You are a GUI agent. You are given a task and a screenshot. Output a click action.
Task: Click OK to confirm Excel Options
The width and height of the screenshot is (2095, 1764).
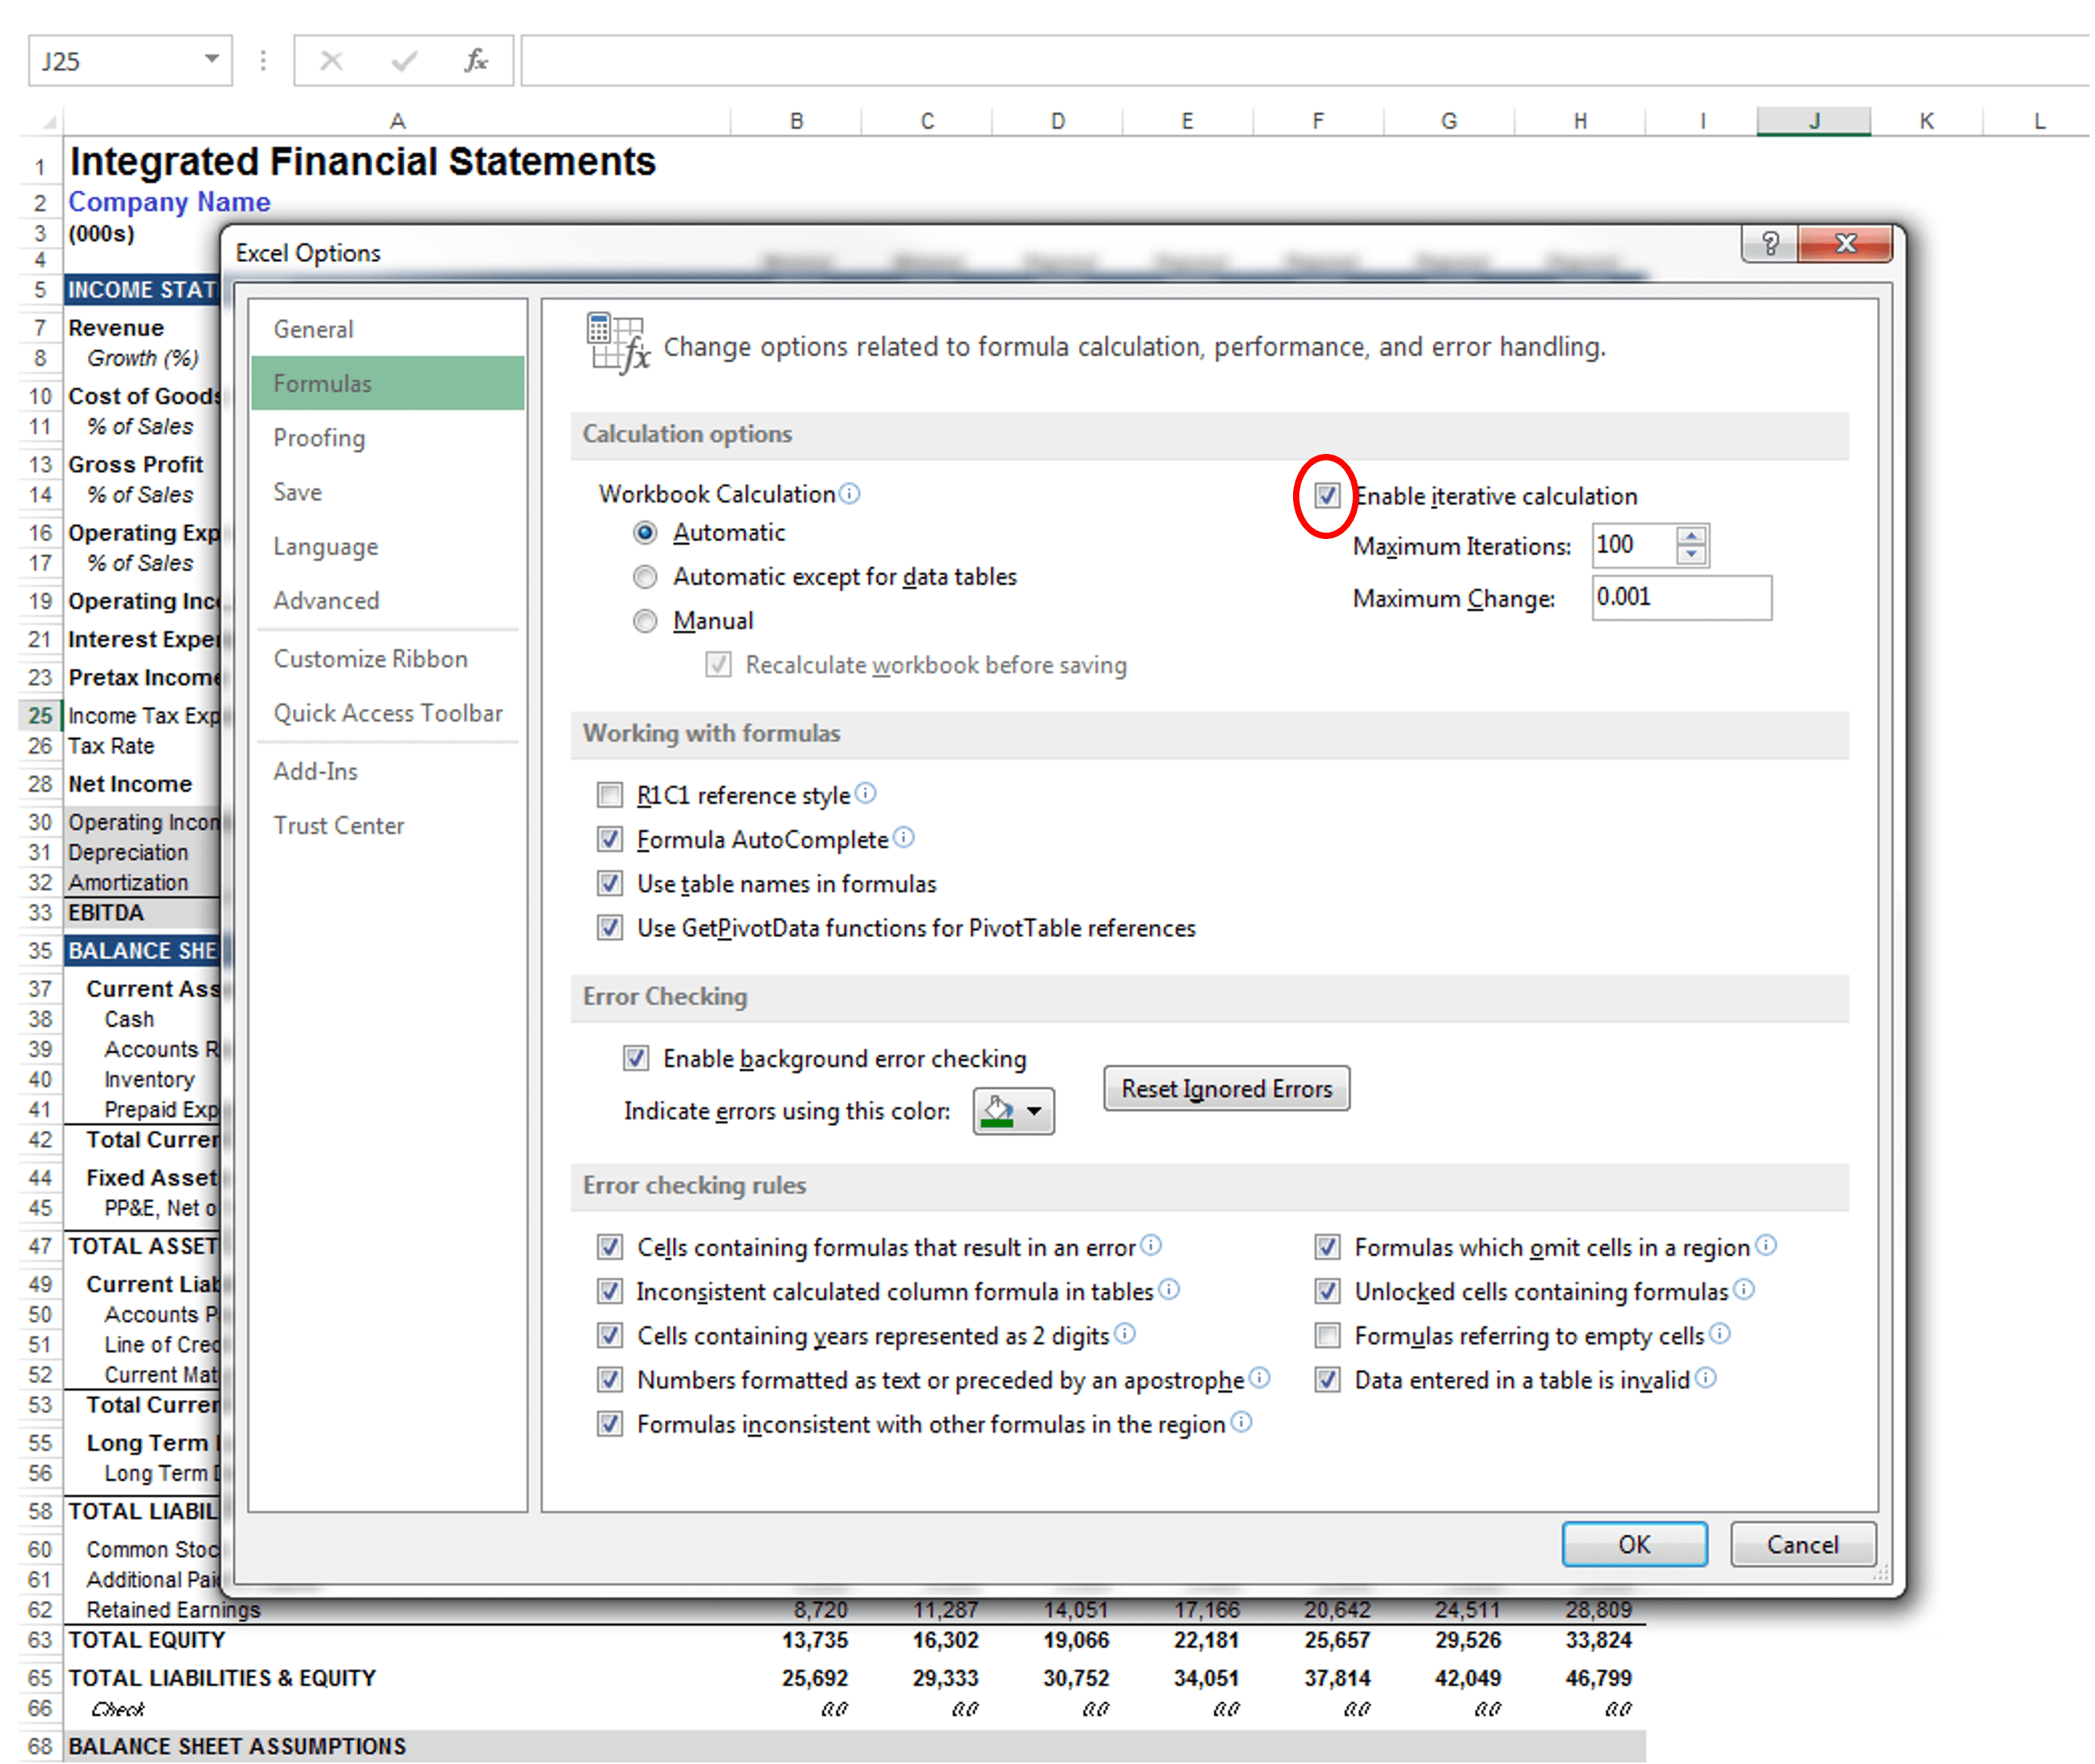[x=1635, y=1545]
